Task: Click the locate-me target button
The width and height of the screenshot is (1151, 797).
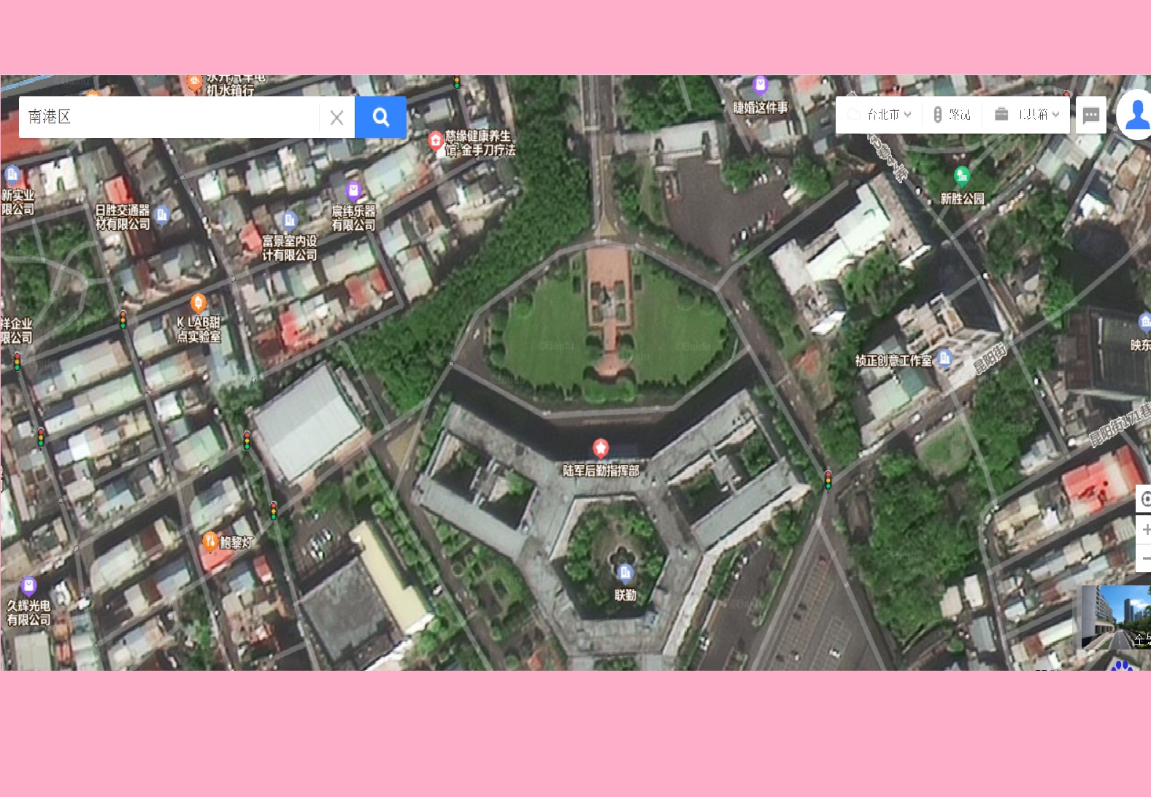Action: [x=1144, y=499]
